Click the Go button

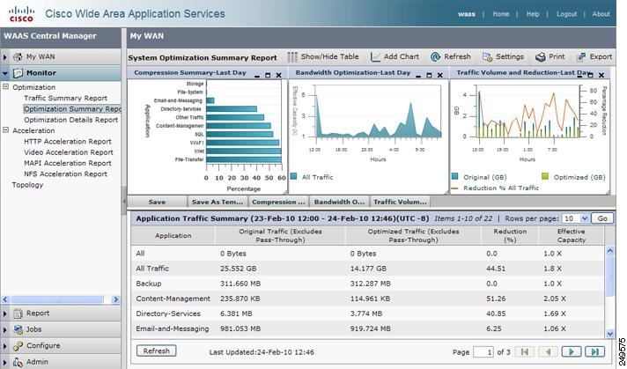(x=602, y=218)
